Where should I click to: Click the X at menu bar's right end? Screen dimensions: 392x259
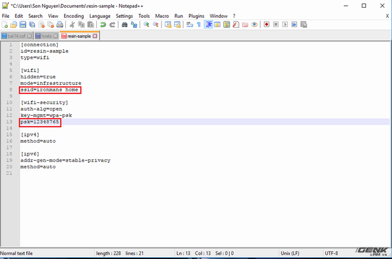(387, 16)
